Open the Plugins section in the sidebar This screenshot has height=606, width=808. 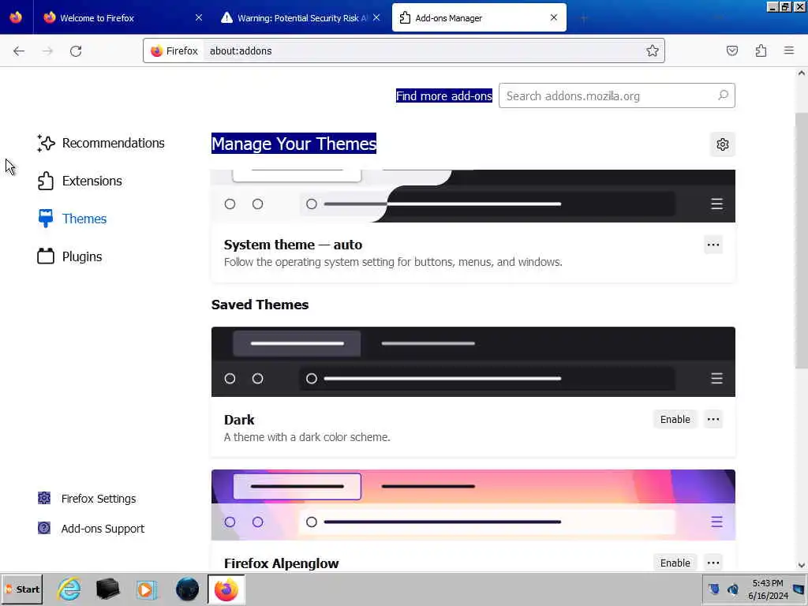pos(70,256)
